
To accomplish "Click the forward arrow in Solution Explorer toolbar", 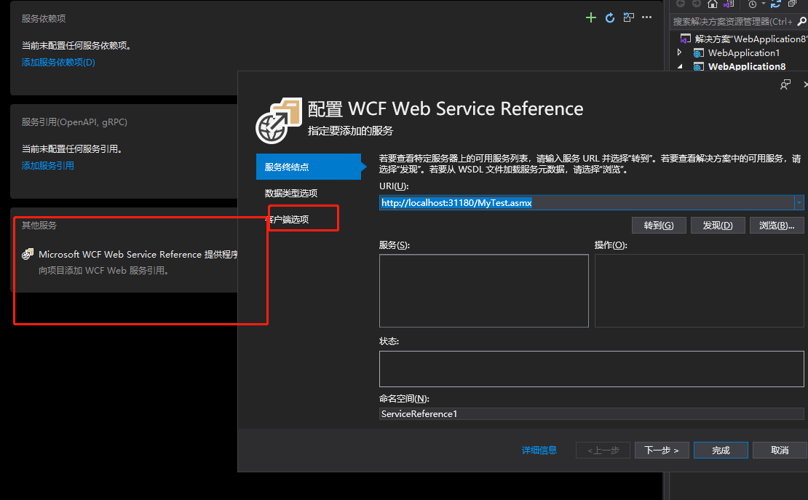I will tap(697, 4).
